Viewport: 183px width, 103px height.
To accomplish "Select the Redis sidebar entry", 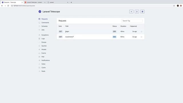I will [x=43, y=71].
